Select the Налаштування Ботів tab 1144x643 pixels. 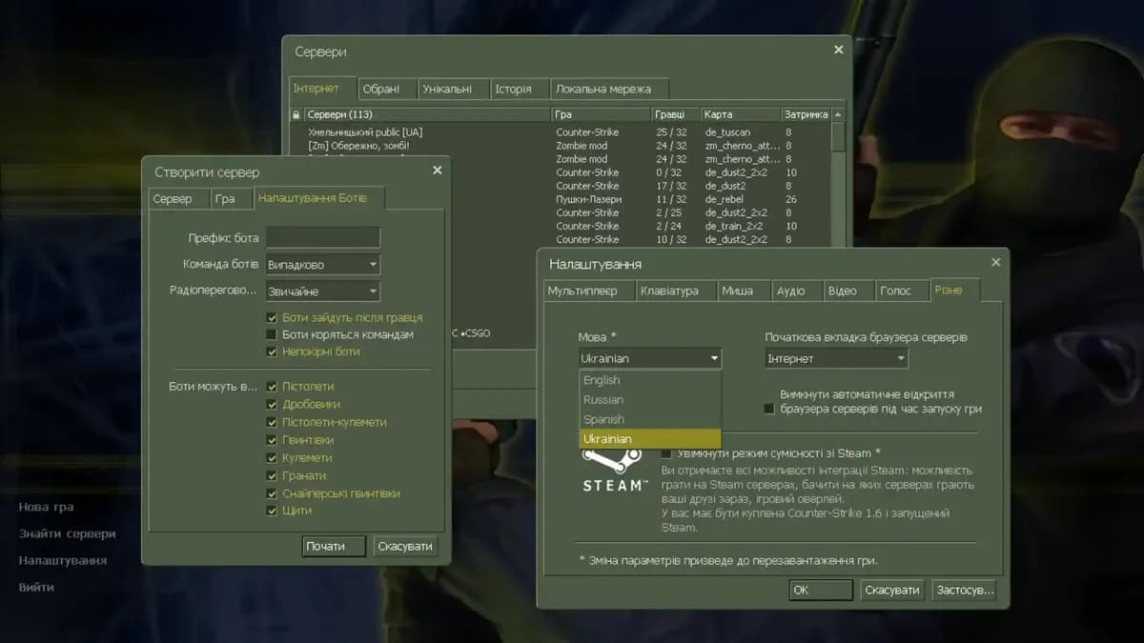pos(320,198)
